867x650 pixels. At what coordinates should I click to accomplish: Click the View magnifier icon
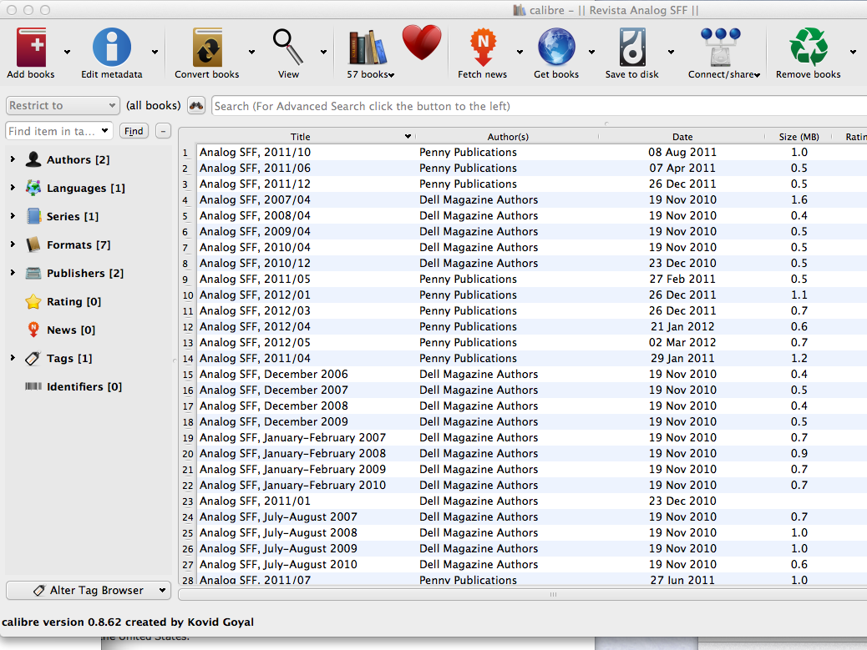pyautogui.click(x=288, y=48)
